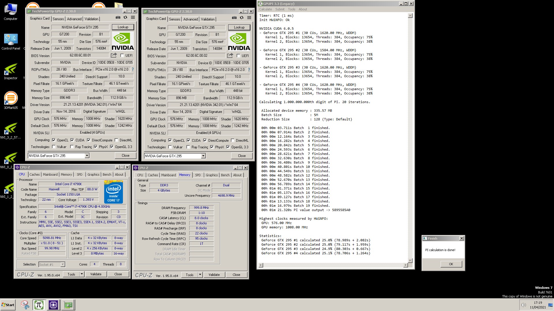Image resolution: width=554 pixels, height=311 pixels.
Task: Click the refresh icon in right GPU-Z window
Action: click(x=242, y=18)
